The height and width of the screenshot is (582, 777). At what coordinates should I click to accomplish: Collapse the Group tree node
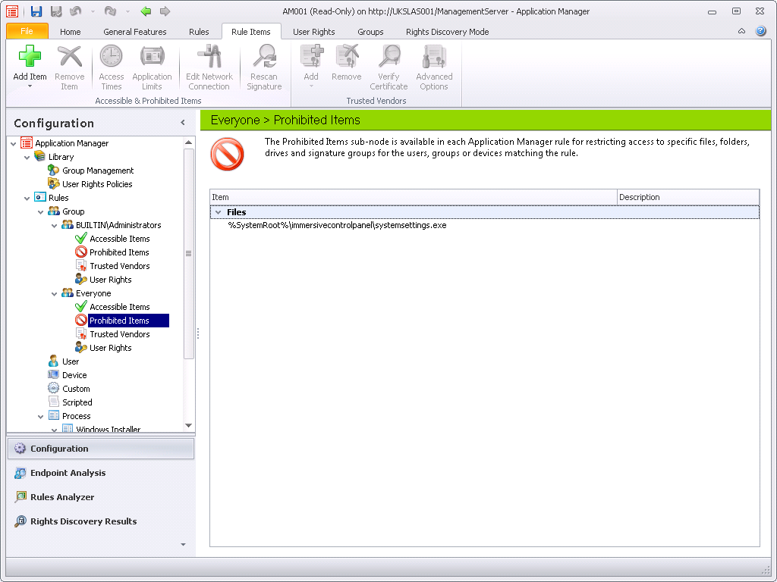[x=41, y=212]
